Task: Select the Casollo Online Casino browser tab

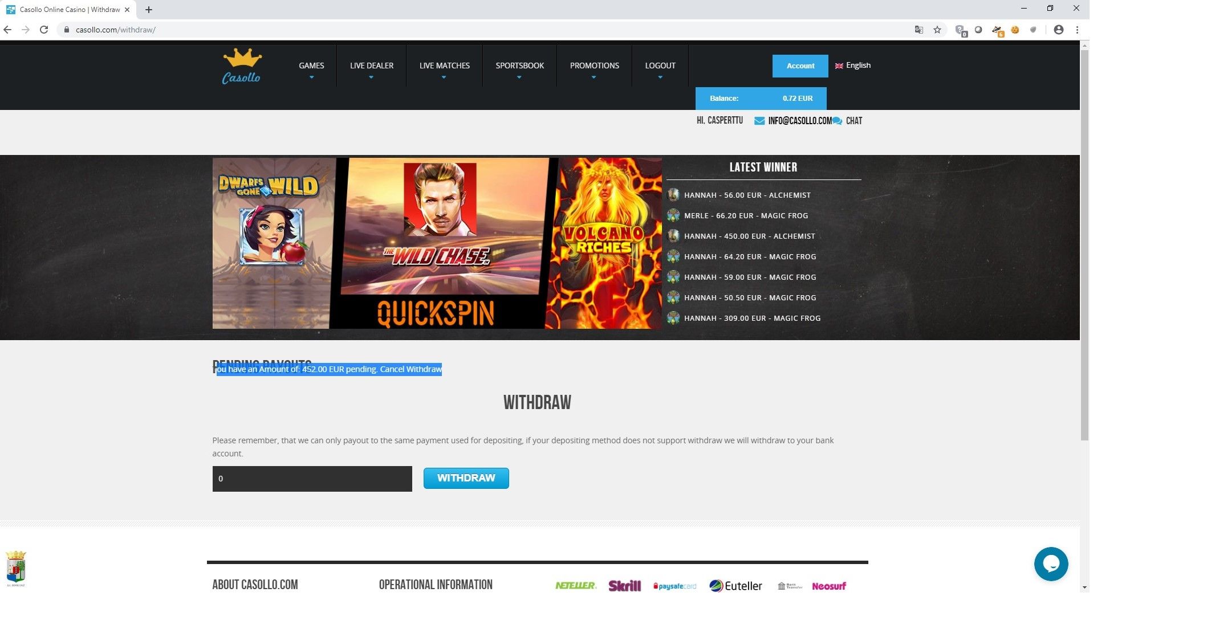Action: [68, 10]
